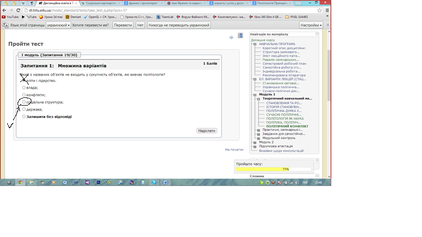The image size is (422, 237).
Task: Select the answer 'еліти і лідерство'
Action: (24, 80)
